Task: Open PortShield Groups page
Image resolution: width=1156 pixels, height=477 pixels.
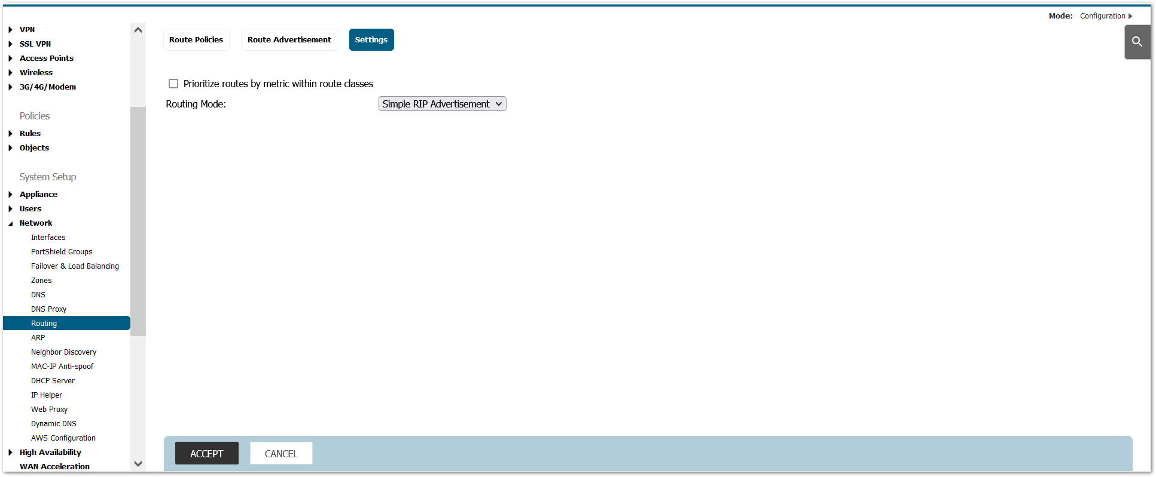Action: pos(62,252)
